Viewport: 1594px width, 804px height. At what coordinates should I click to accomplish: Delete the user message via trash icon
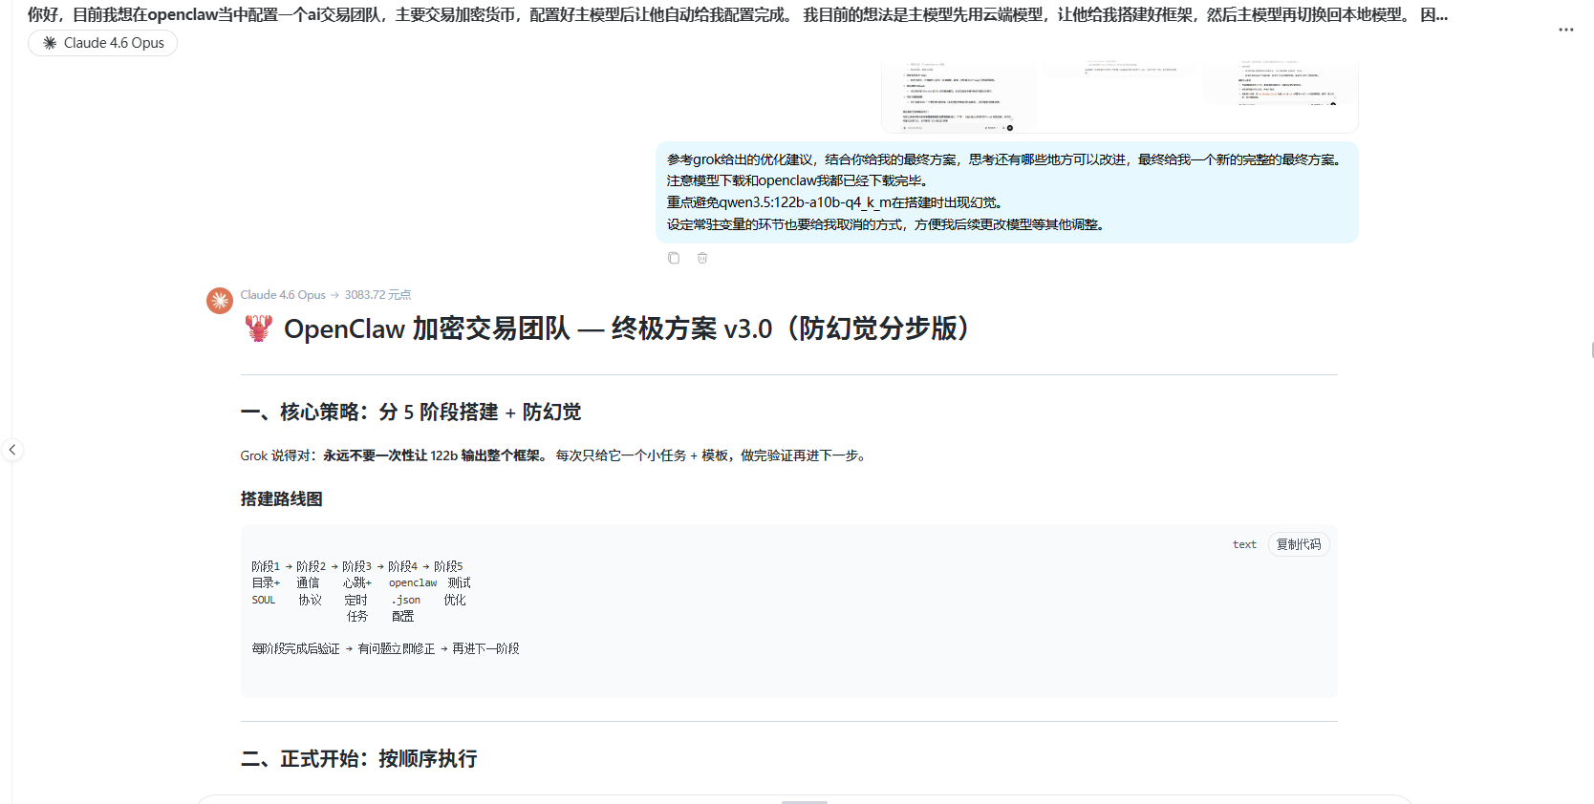pos(702,258)
